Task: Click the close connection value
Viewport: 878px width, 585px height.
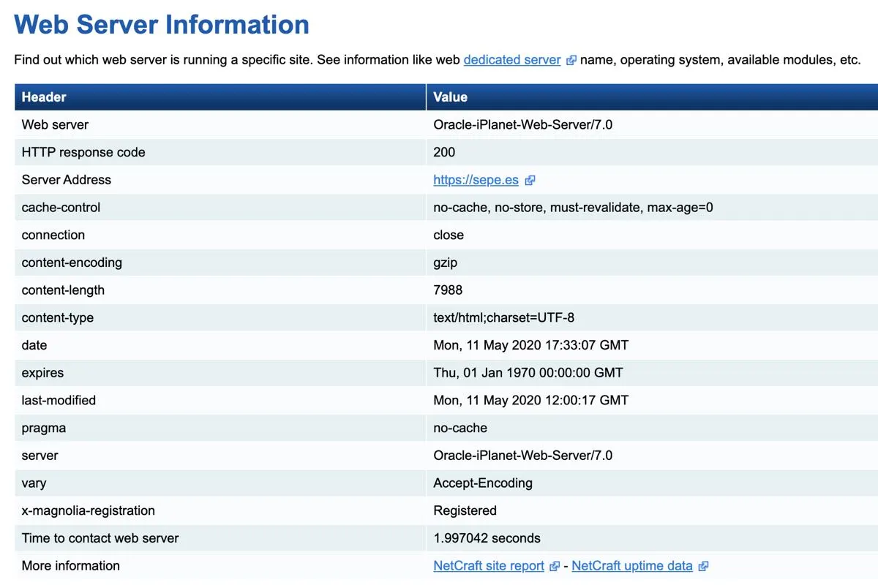Action: pyautogui.click(x=449, y=235)
